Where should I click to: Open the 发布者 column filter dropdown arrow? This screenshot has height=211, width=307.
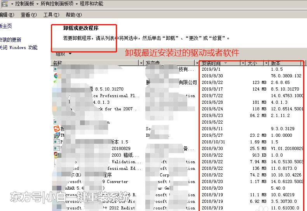(197, 63)
